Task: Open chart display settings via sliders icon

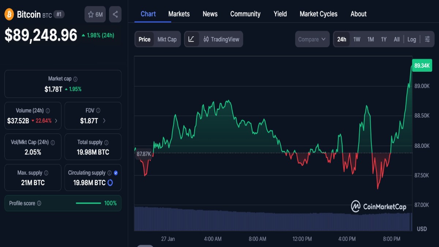Action: tap(427, 39)
